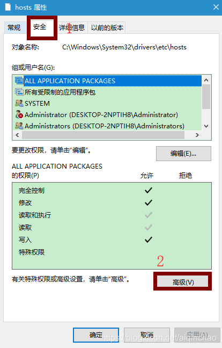Click the 修改 permission label
The width and height of the screenshot is (222, 348).
click(25, 202)
